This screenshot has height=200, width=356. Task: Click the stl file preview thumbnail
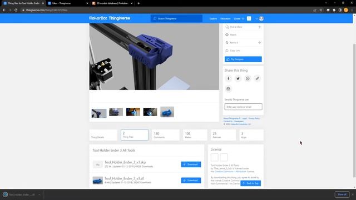point(98,181)
